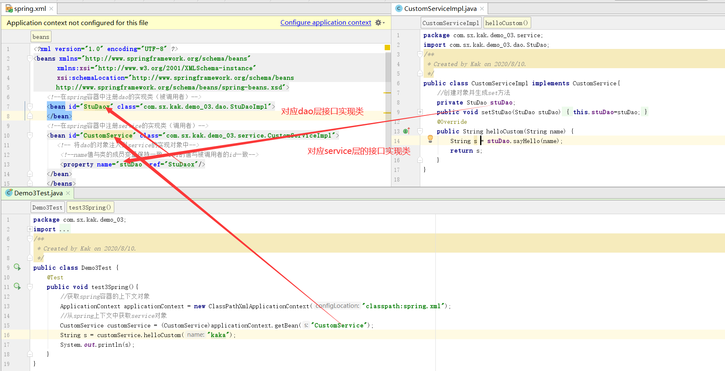The height and width of the screenshot is (371, 725).
Task: Click the beans breadcrumb
Action: 41,37
